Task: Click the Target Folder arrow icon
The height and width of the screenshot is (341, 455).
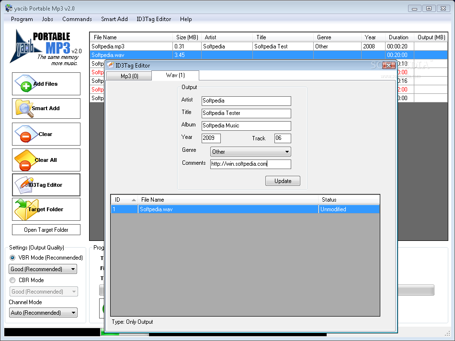Action: (26, 209)
